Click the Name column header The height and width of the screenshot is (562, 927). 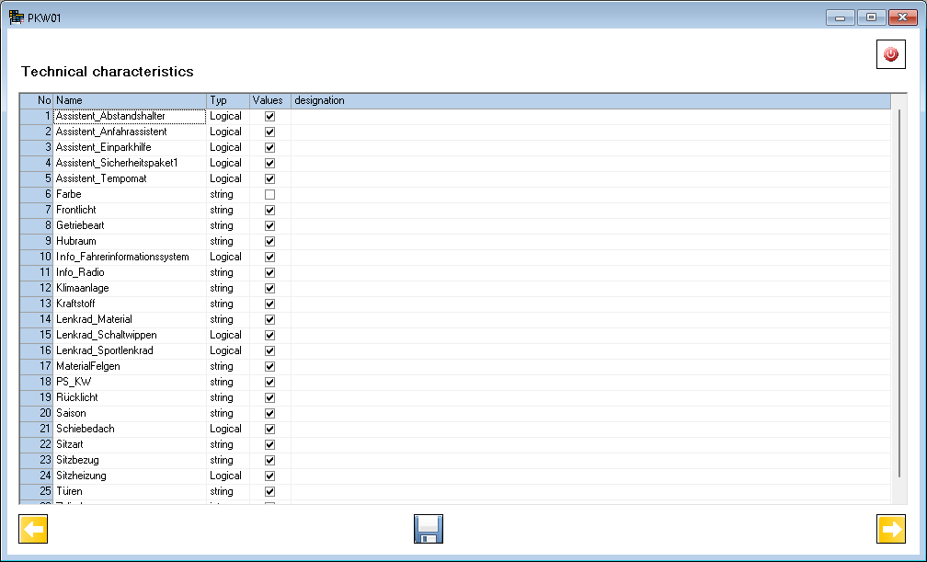pos(129,100)
